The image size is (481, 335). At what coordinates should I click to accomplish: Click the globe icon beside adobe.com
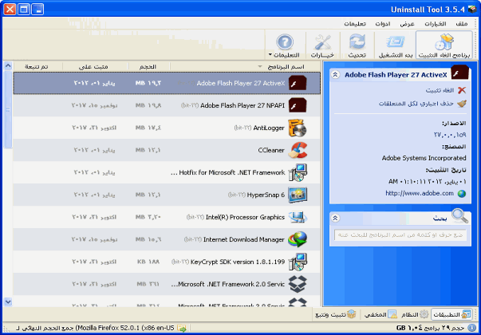click(x=461, y=194)
